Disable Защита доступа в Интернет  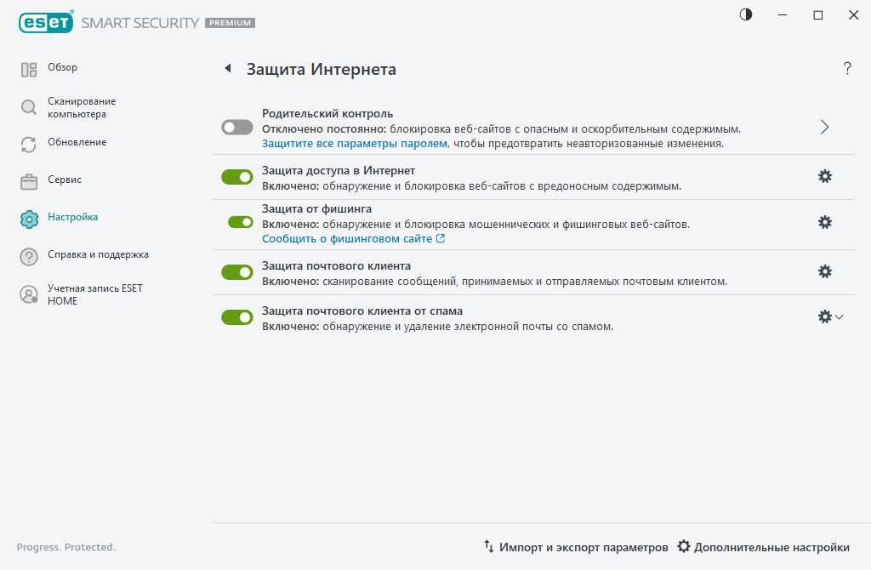237,176
